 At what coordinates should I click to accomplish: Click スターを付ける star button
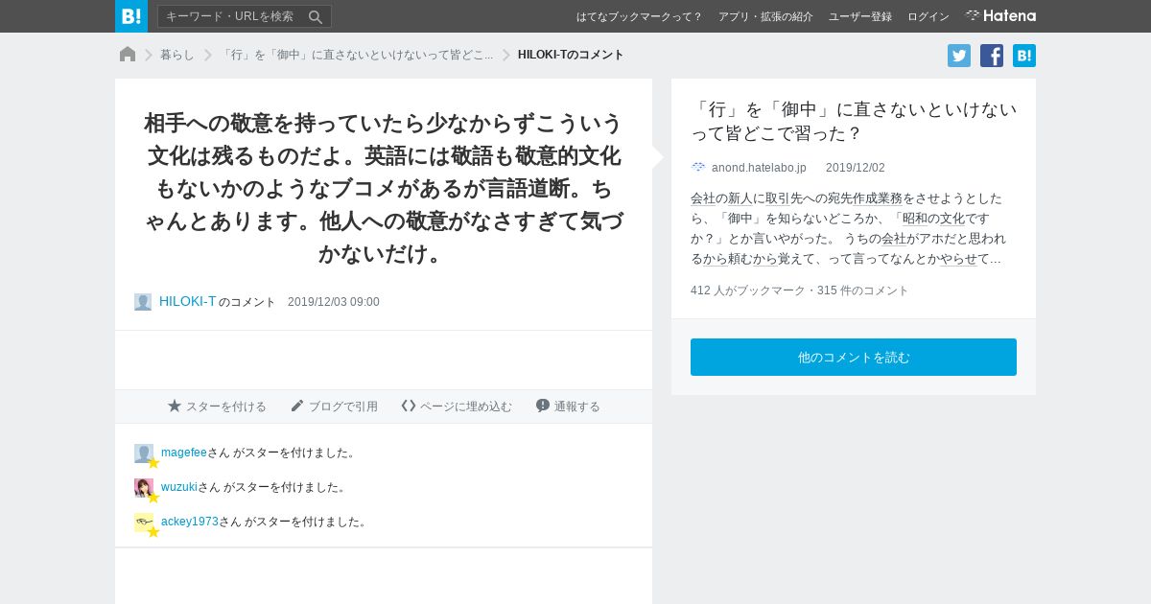point(217,407)
